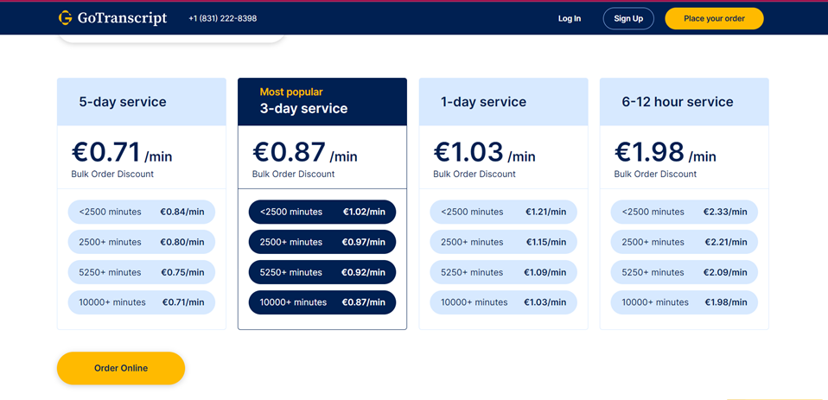Choose the 3-day 5250+ minutes €0.92/min tier
Viewport: 828px width, 400px height.
[322, 272]
